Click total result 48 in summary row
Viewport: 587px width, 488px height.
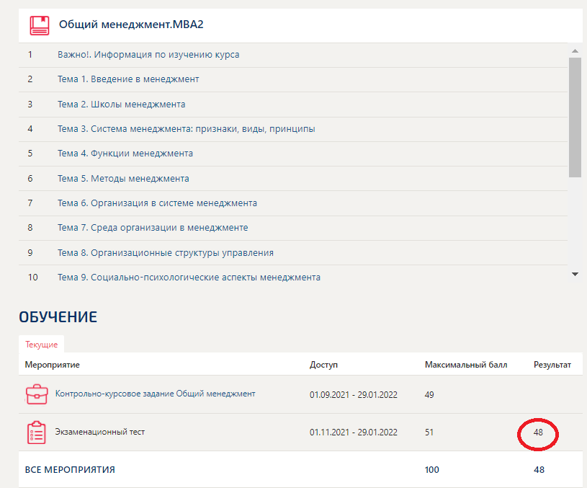tap(539, 470)
